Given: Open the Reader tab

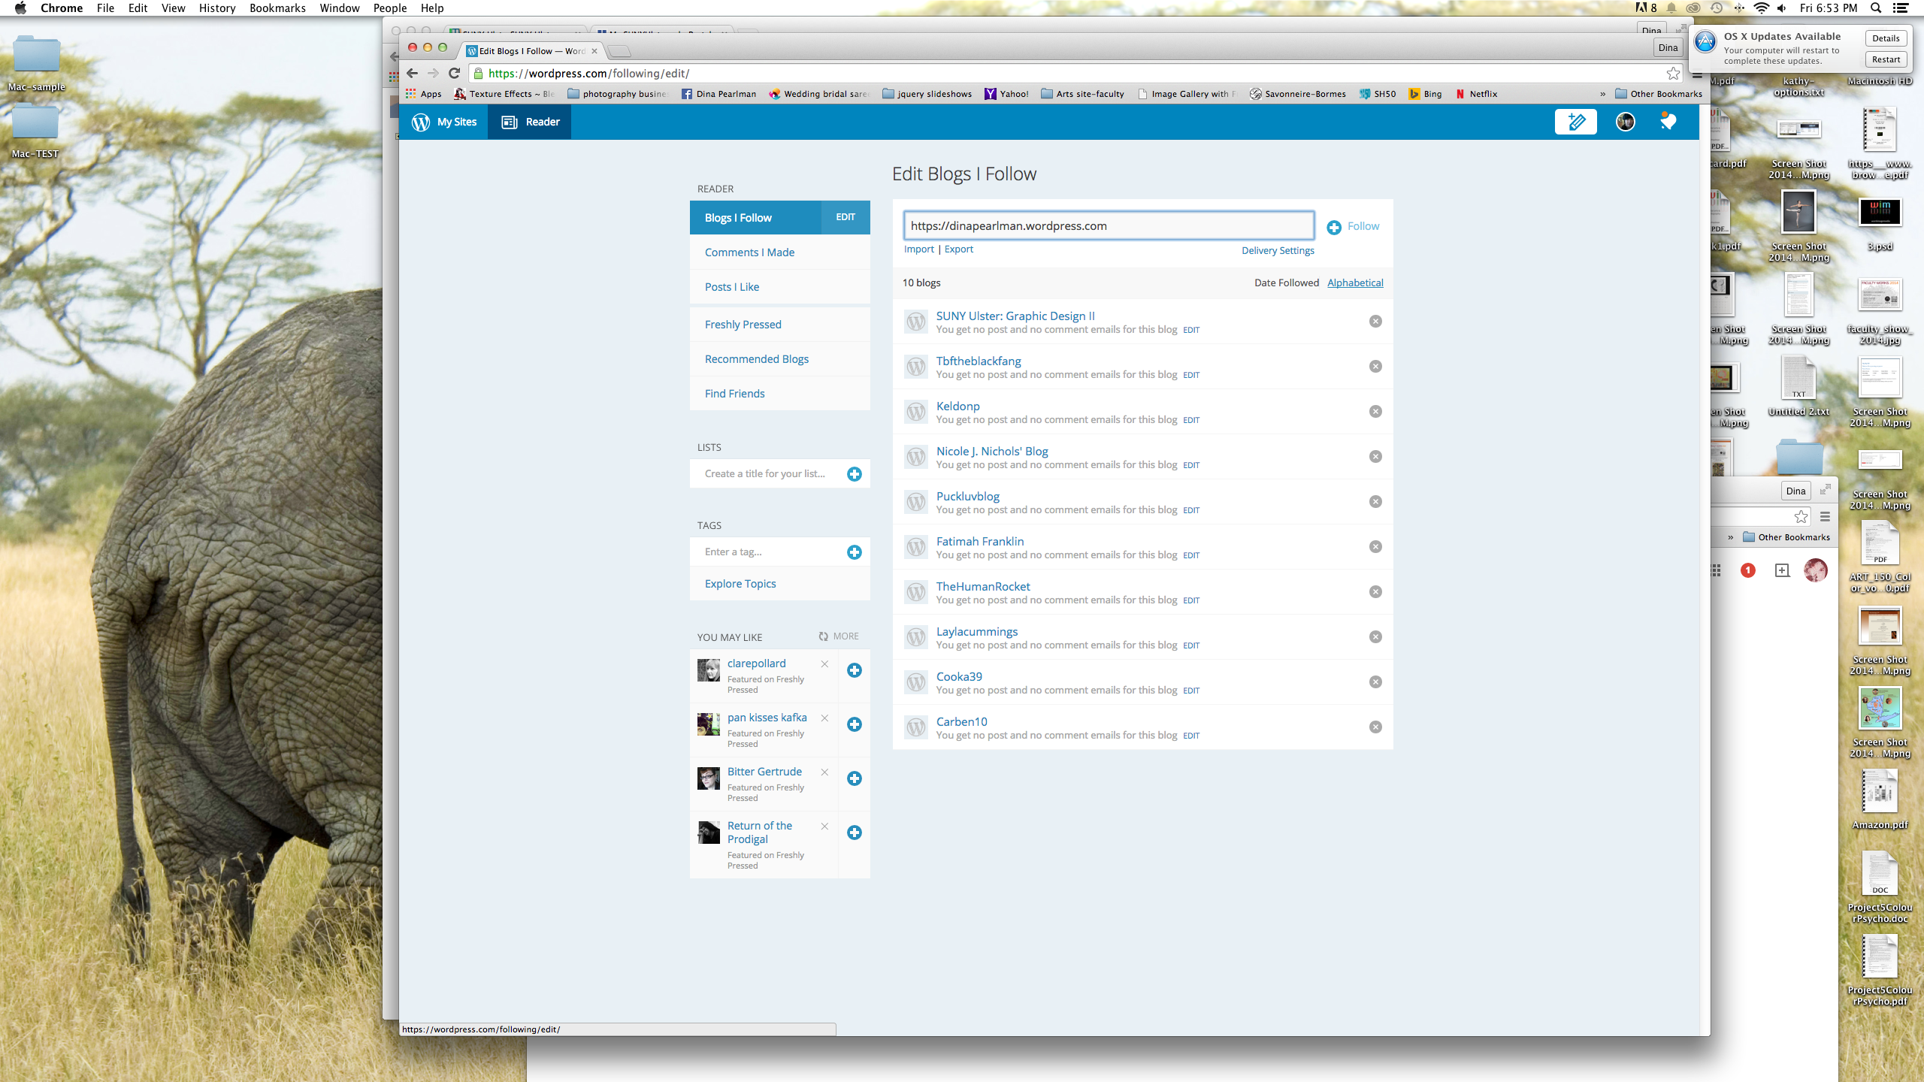Looking at the screenshot, I should [x=531, y=122].
